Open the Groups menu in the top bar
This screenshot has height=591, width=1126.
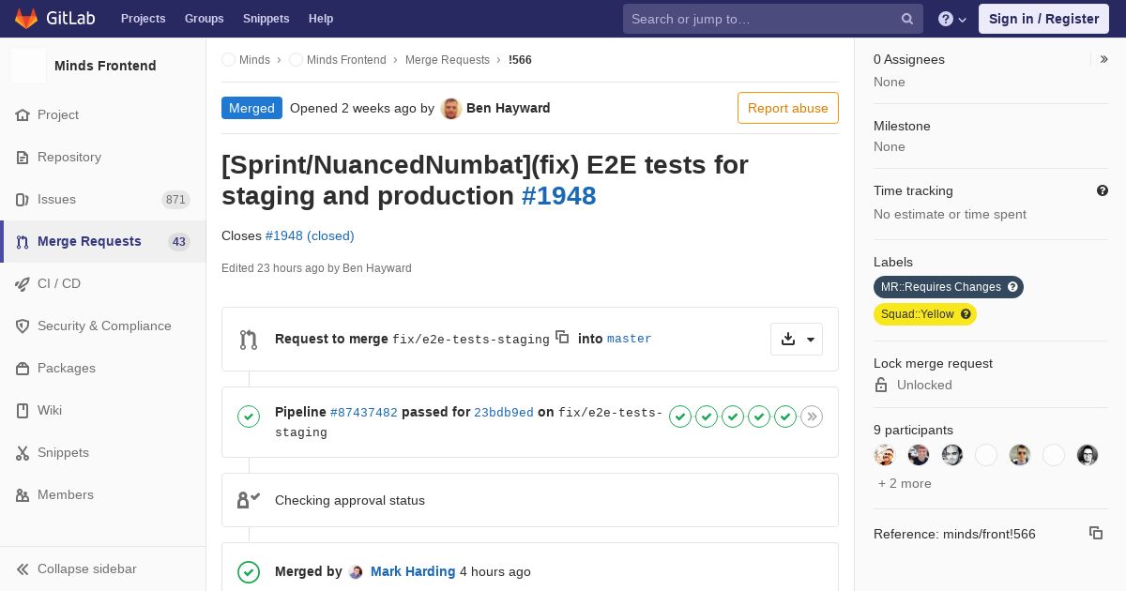tap(204, 19)
